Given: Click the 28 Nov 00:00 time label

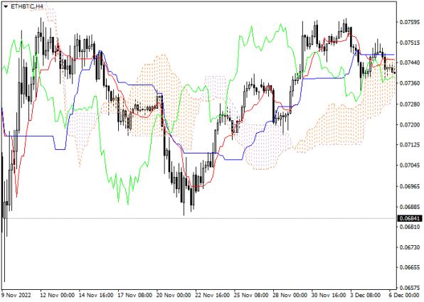Looking at the screenshot, I should coord(290,295).
